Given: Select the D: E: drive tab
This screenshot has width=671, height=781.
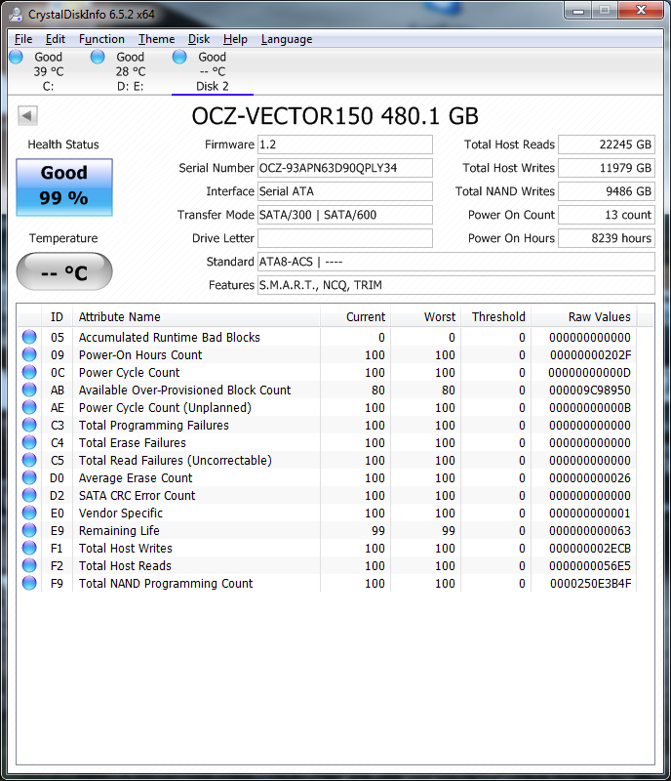Looking at the screenshot, I should (131, 71).
